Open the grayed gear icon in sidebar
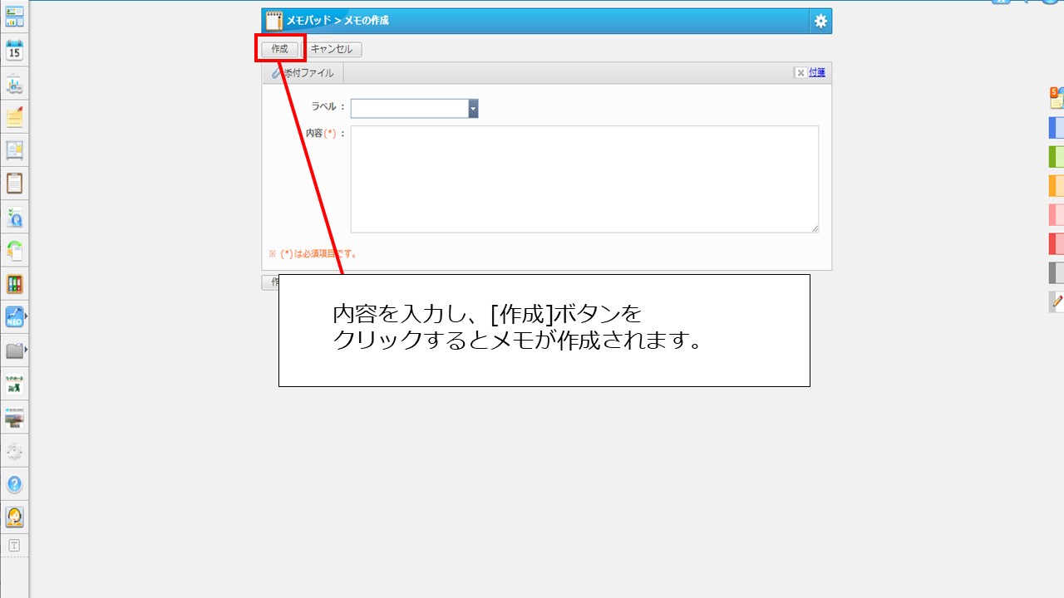Image resolution: width=1064 pixels, height=598 pixels. [14, 451]
